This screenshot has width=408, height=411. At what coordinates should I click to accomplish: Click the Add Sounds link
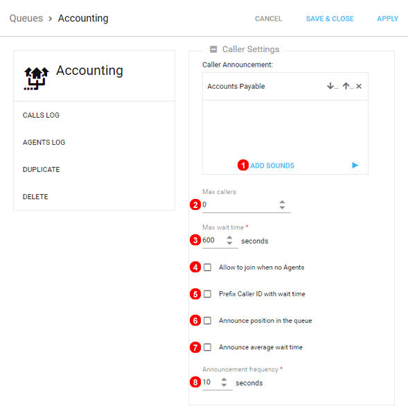272,166
